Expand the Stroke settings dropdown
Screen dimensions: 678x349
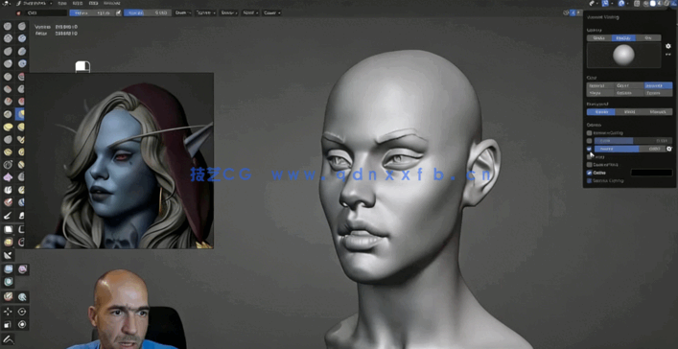click(229, 13)
